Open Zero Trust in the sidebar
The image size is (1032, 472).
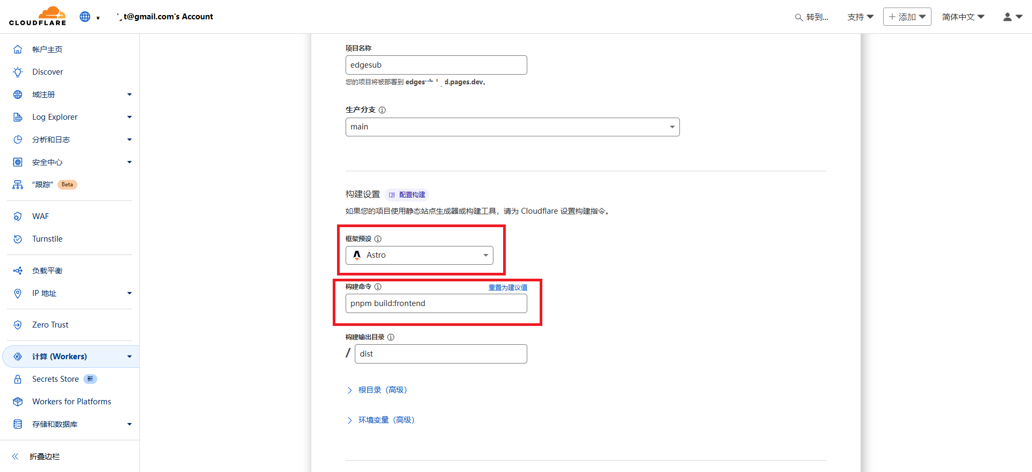(50, 325)
